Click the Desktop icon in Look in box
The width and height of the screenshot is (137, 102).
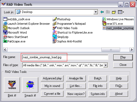tap(18, 12)
